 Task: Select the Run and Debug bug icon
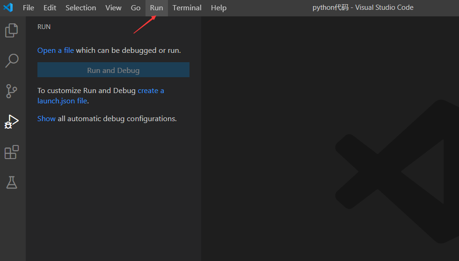(x=11, y=122)
